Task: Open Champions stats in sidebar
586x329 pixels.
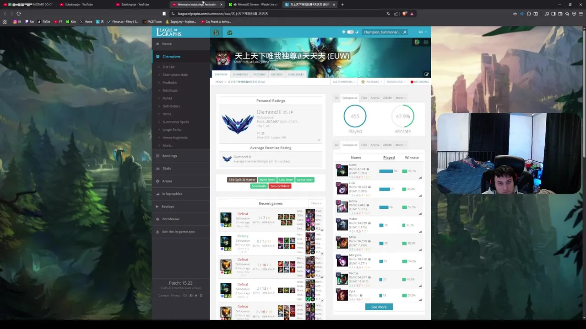Action: tap(175, 74)
